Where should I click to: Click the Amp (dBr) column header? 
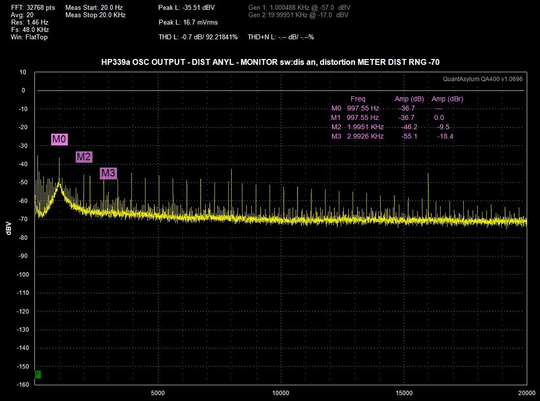coord(448,99)
